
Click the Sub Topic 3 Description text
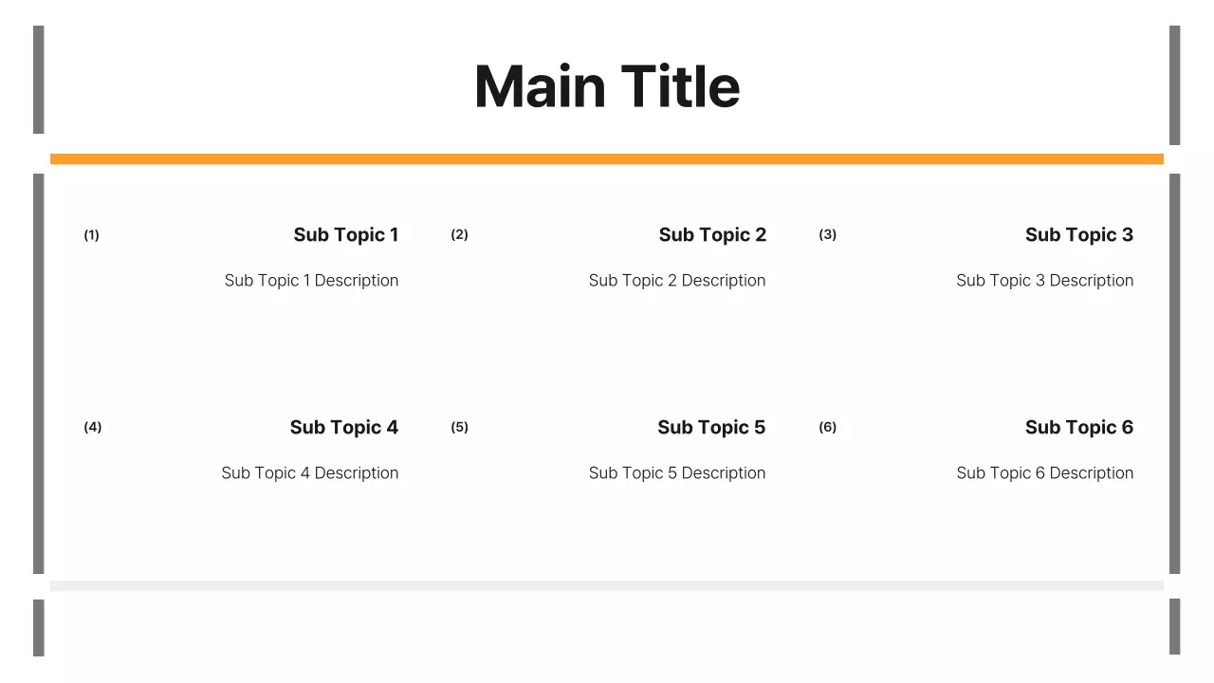pos(1044,280)
